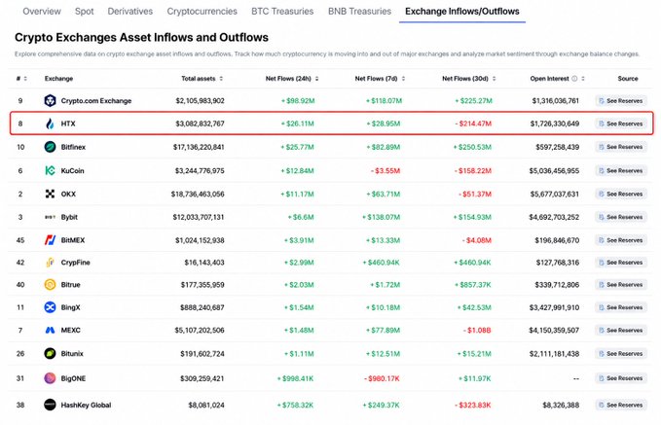Screen dimensions: 661x425
Task: Click See Reserves for MEXC
Action: pyautogui.click(x=621, y=331)
